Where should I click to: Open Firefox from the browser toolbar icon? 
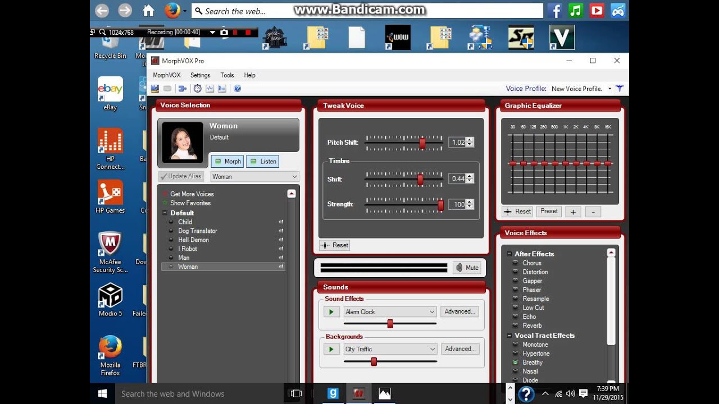coord(172,11)
